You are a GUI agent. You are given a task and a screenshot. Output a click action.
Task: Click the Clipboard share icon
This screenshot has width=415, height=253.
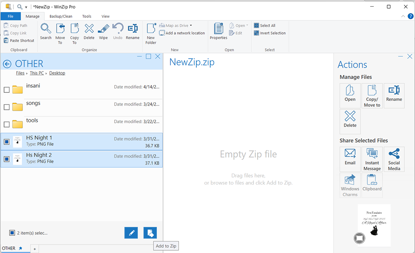[x=372, y=185]
